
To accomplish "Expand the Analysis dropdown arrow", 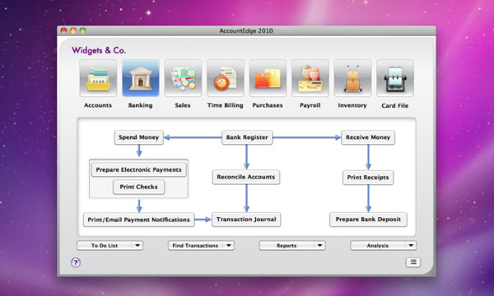I will (x=411, y=245).
